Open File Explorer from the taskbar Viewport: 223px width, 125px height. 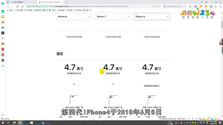(14, 123)
